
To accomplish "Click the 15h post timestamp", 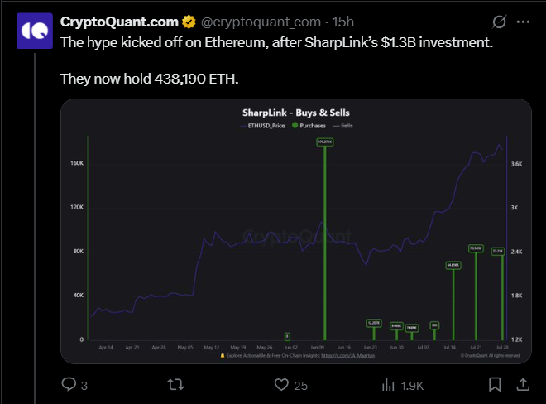I will pyautogui.click(x=342, y=22).
